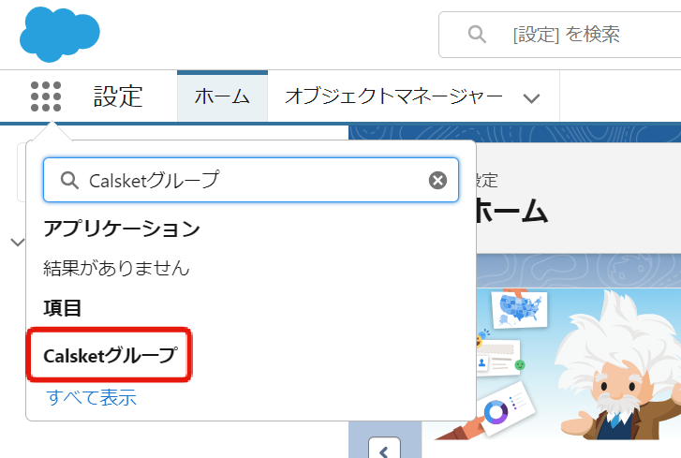Clear the Calsketグループ search text
Image resolution: width=681 pixels, height=458 pixels.
(x=437, y=180)
